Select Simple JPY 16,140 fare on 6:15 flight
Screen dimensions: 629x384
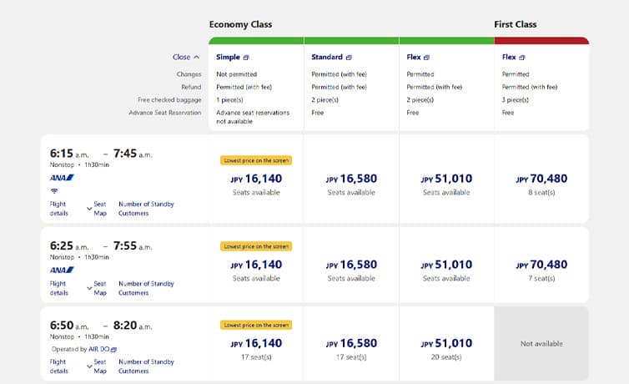[x=256, y=179]
